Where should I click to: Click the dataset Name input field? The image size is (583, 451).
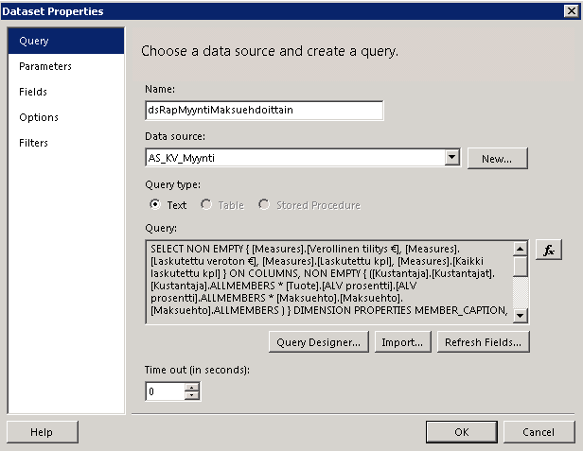[x=263, y=110]
